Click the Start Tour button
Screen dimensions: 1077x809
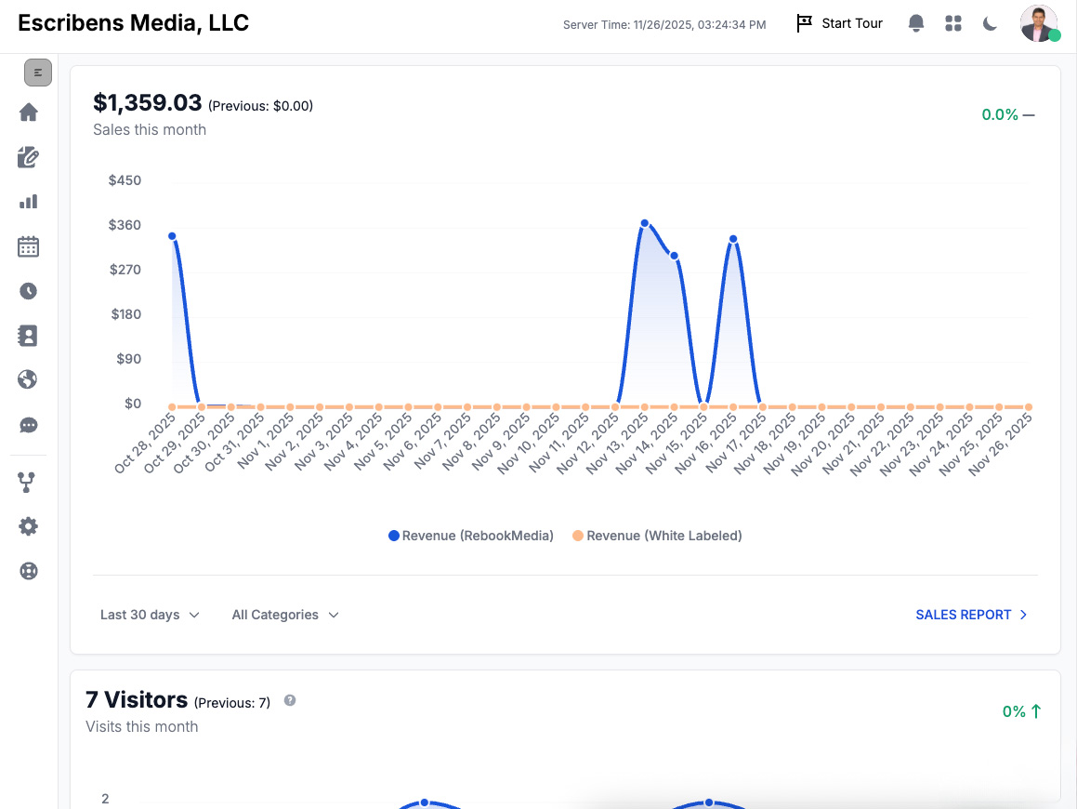(840, 23)
